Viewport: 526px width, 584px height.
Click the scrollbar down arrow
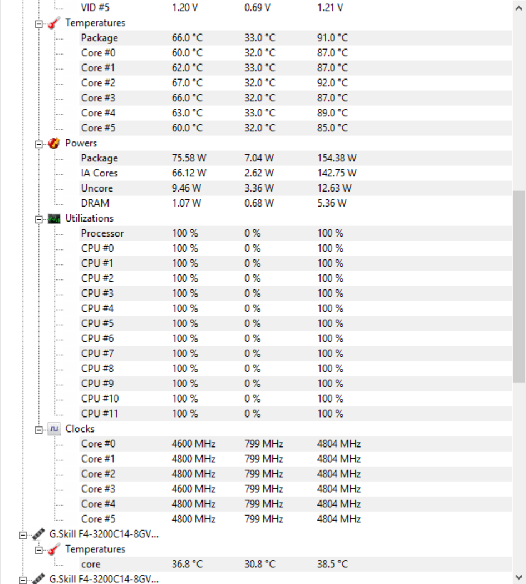coord(519,577)
